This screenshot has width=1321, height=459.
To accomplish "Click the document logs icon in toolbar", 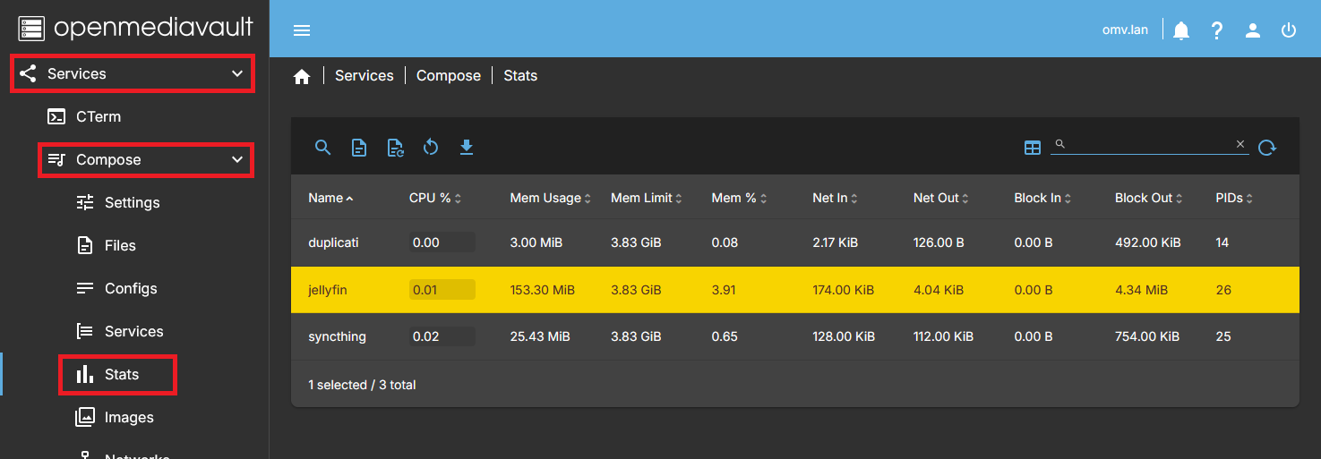I will [359, 148].
